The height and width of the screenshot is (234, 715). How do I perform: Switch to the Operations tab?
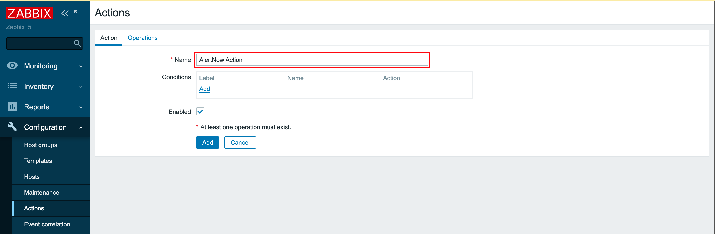(x=142, y=38)
